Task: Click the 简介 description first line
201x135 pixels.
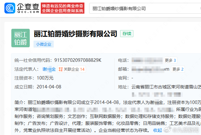Action: (108, 102)
